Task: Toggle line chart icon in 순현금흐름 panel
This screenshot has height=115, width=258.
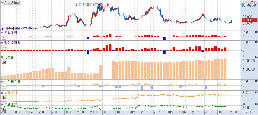Action: click(4, 86)
